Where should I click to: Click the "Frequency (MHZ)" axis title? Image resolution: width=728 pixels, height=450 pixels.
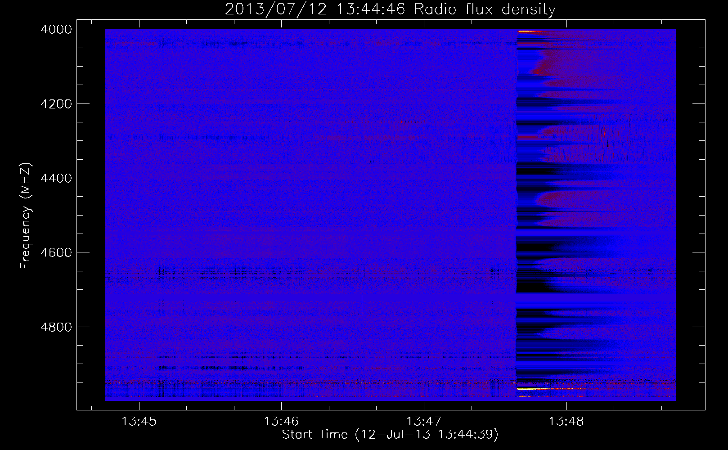[x=26, y=216]
